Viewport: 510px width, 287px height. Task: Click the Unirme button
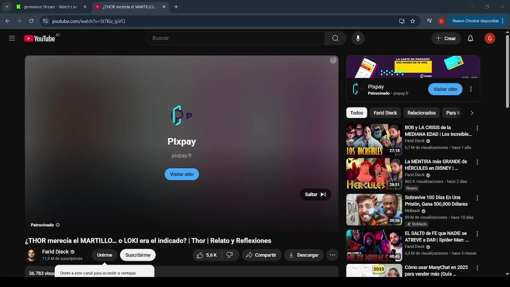tap(104, 255)
